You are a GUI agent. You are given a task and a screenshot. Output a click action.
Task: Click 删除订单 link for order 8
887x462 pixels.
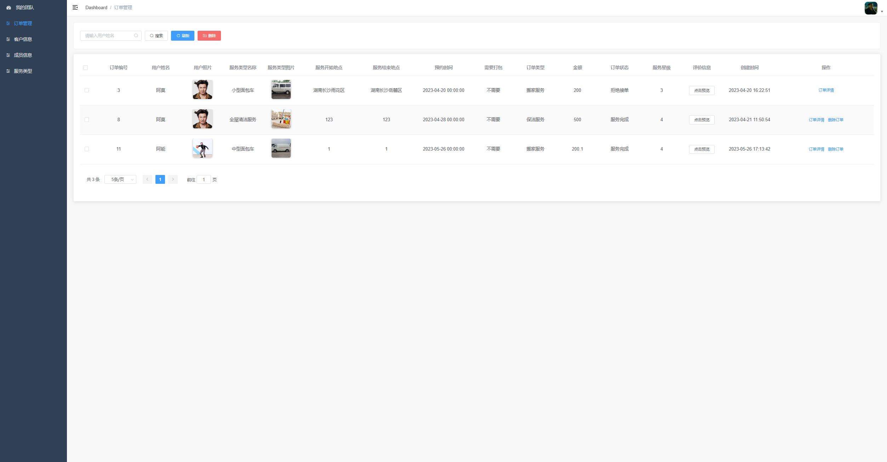tap(835, 120)
